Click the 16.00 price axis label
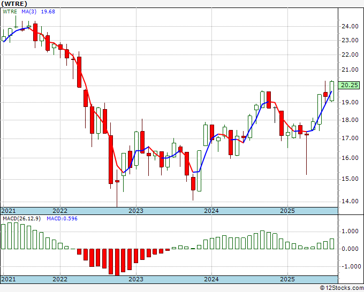Viewport: 364px width, 292px height. point(350,158)
